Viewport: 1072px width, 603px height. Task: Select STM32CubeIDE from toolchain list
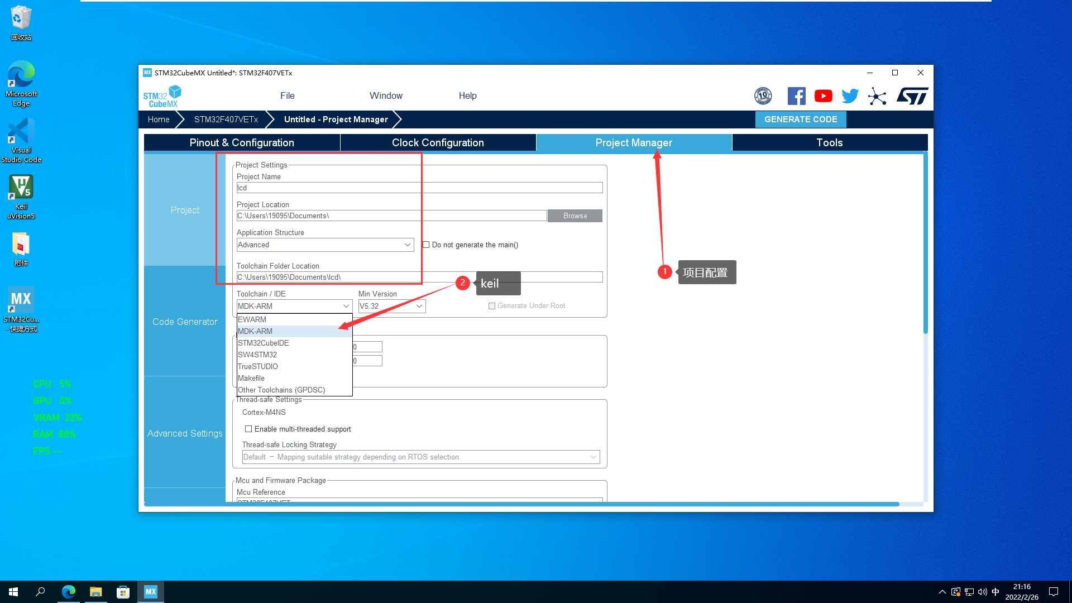(x=264, y=343)
